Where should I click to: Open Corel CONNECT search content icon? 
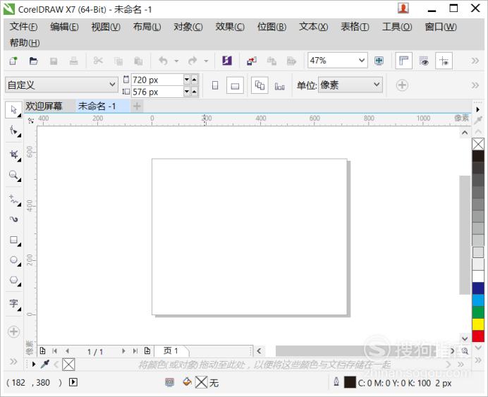pos(227,61)
